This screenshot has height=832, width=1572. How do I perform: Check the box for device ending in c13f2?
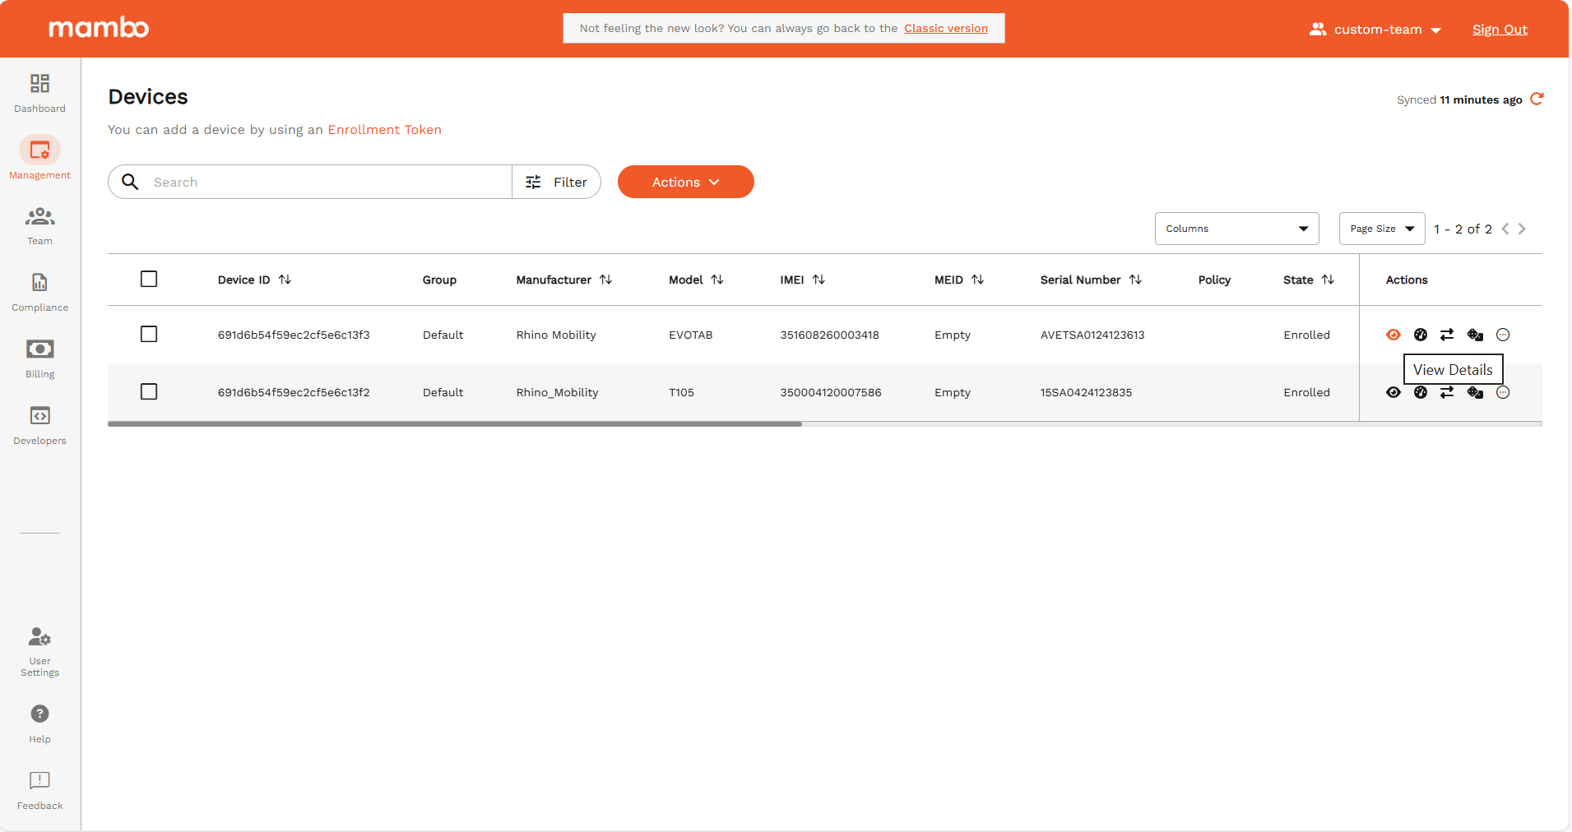[x=149, y=392]
